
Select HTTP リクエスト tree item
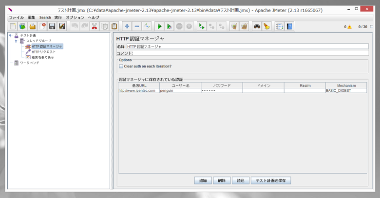coord(44,52)
